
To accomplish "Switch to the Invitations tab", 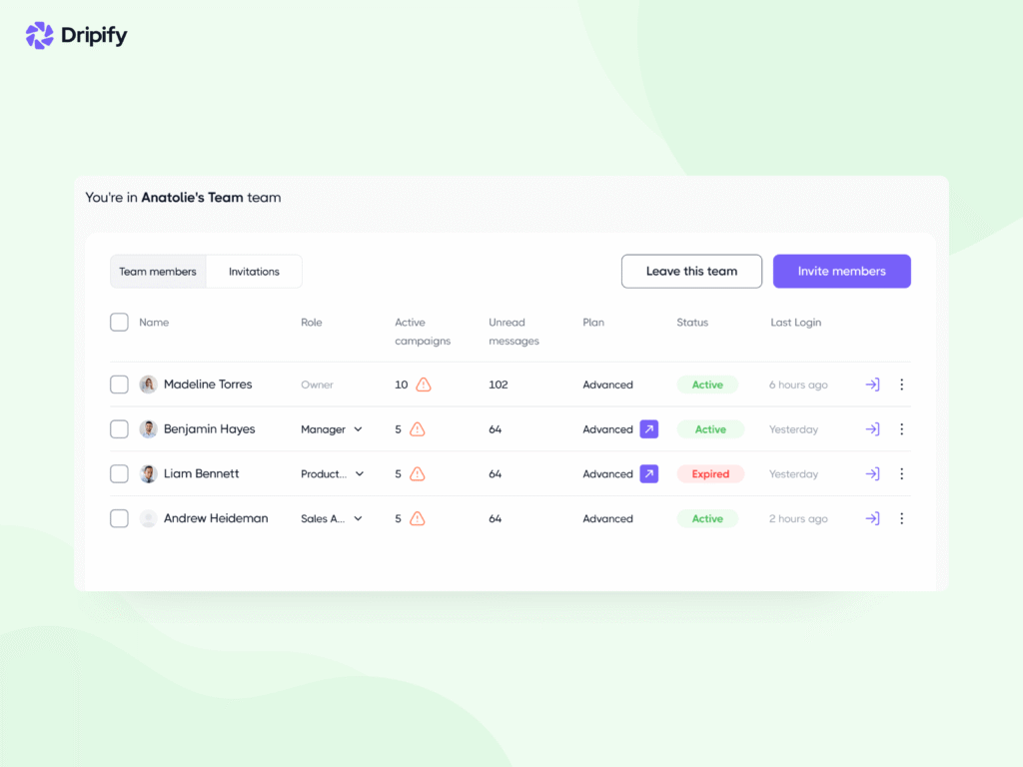I will coord(254,271).
